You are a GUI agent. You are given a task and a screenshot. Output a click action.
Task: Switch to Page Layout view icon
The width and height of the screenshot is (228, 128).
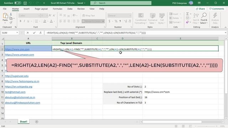tap(183, 126)
